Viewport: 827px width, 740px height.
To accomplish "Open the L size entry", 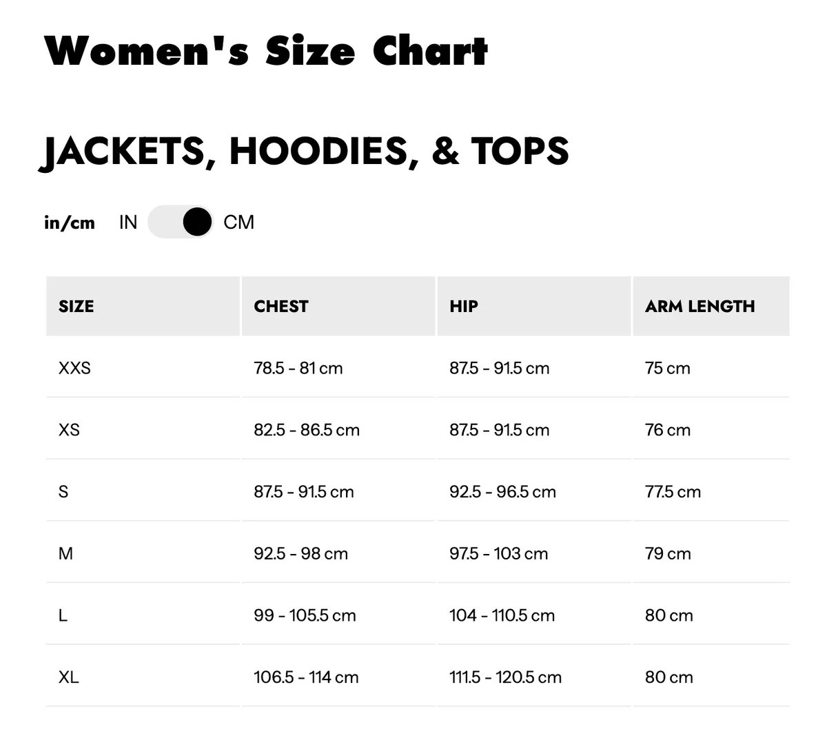I will coord(63,615).
